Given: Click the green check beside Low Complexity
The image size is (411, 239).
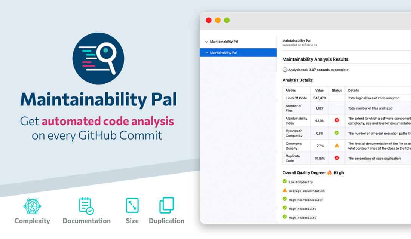Looking at the screenshot, I should (285, 181).
